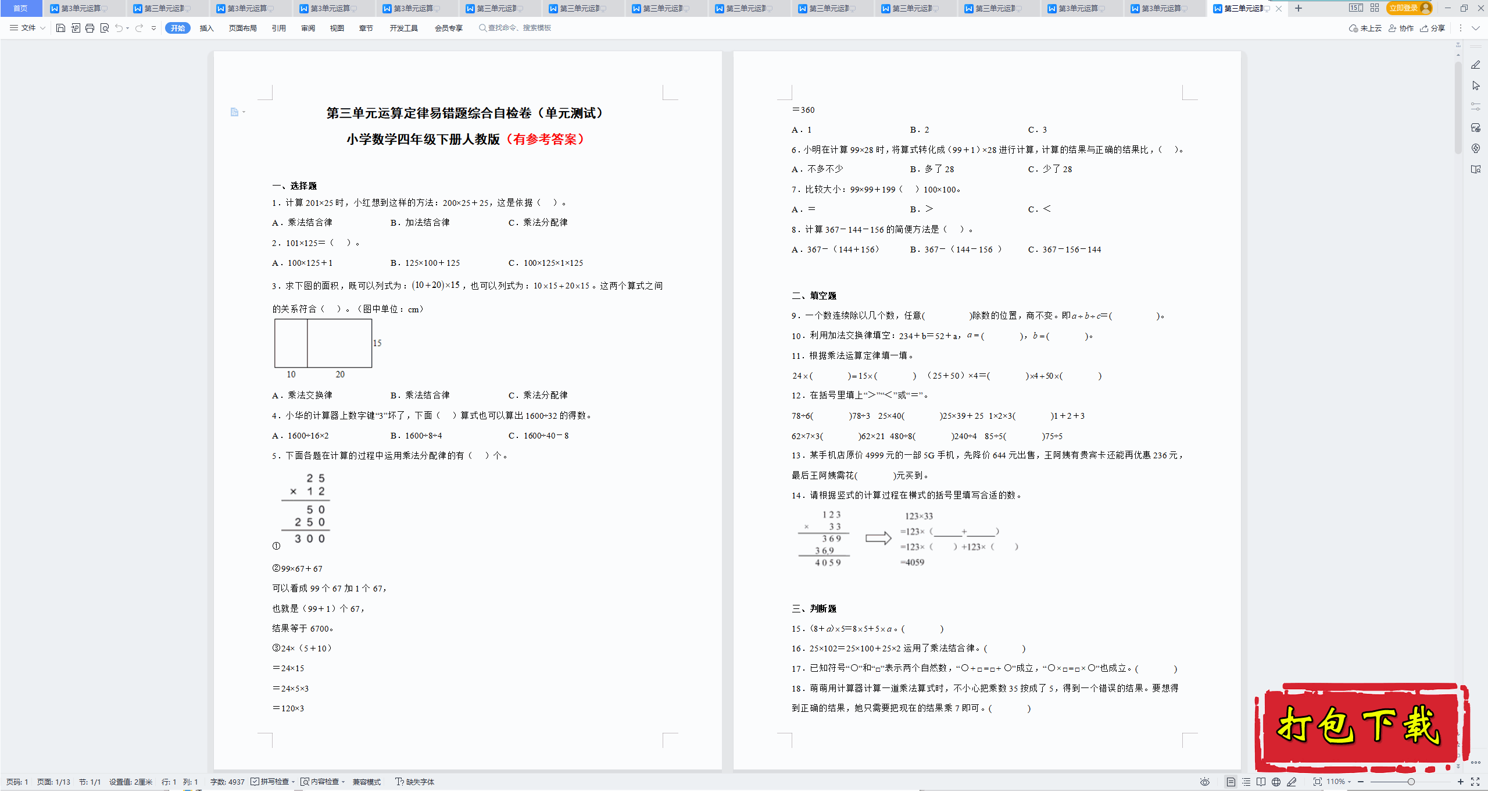Switch to the 审阅 ribbon tab

(x=308, y=28)
